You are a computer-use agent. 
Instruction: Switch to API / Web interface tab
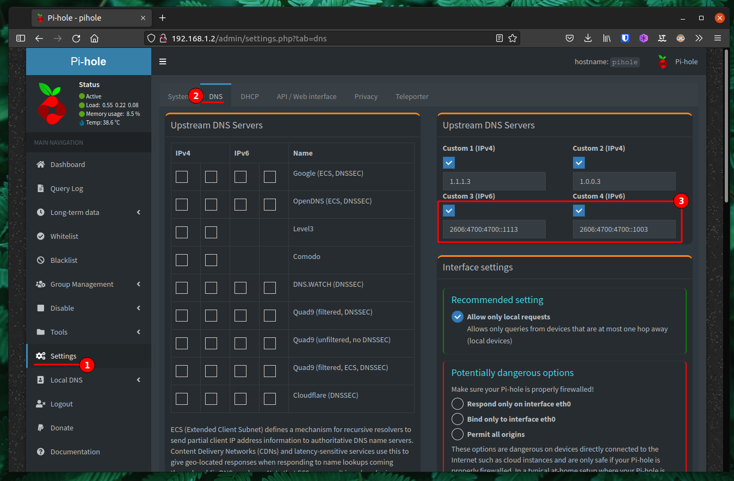pos(306,96)
